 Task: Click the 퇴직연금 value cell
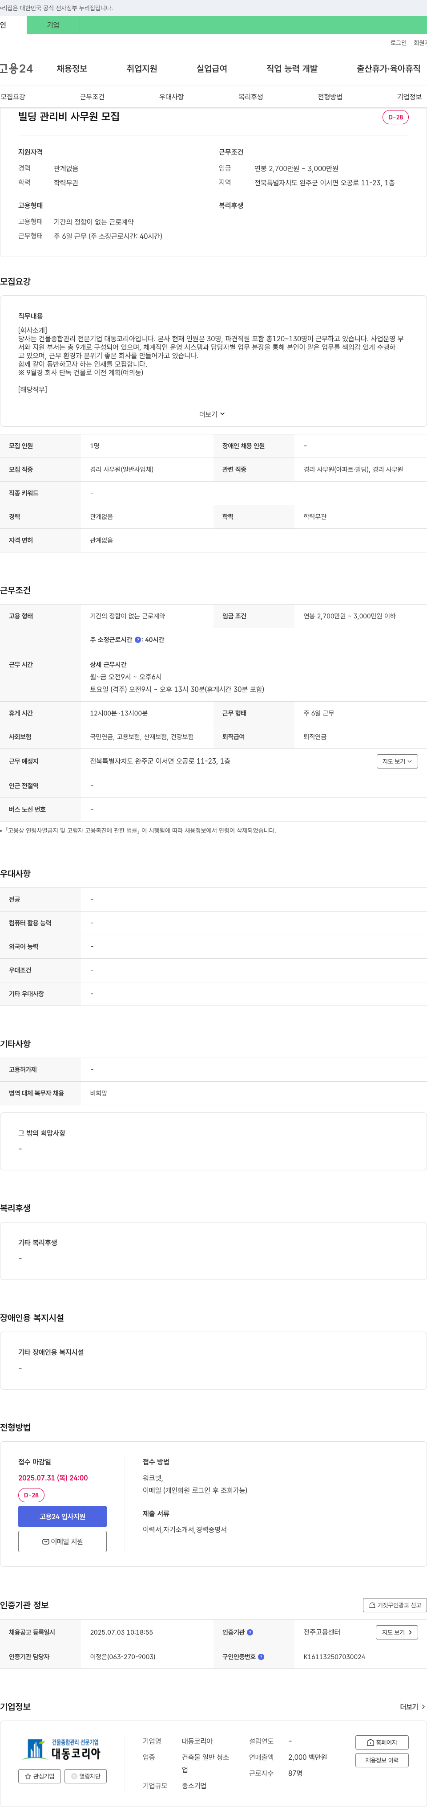coord(315,736)
